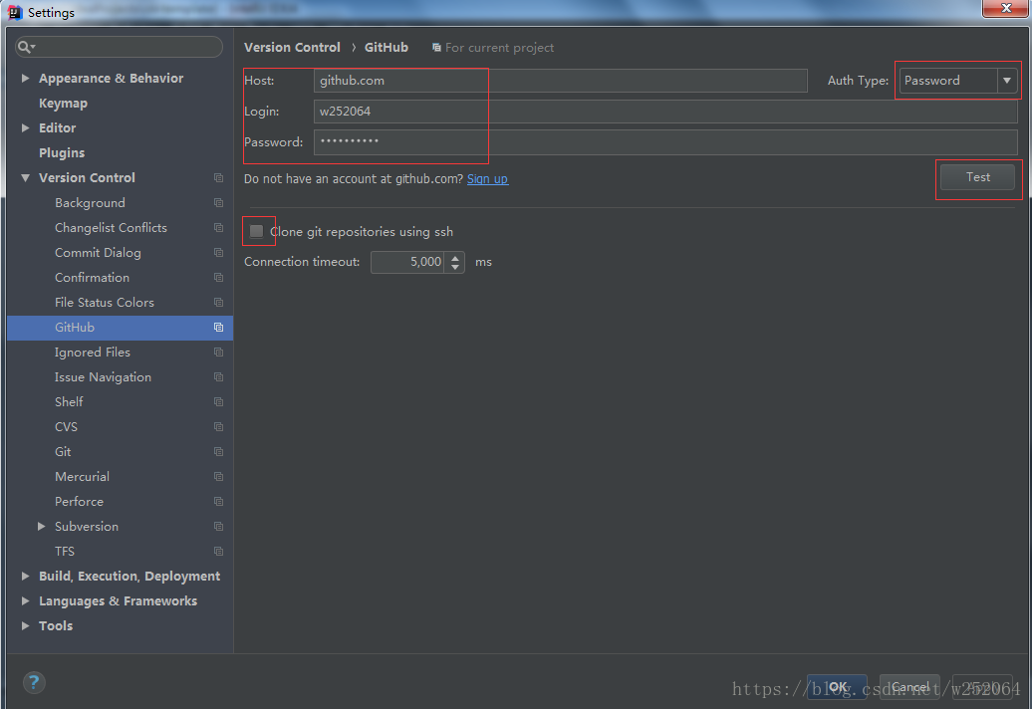
Task: Expand the Editor section
Action: [25, 127]
